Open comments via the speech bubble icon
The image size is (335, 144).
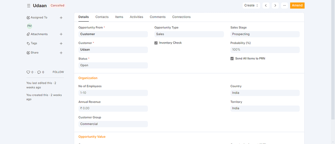click(x=39, y=72)
